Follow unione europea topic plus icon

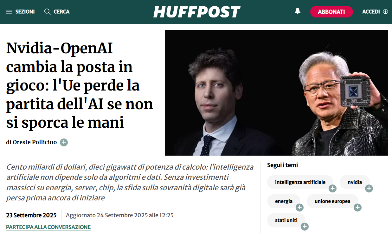click(x=357, y=208)
